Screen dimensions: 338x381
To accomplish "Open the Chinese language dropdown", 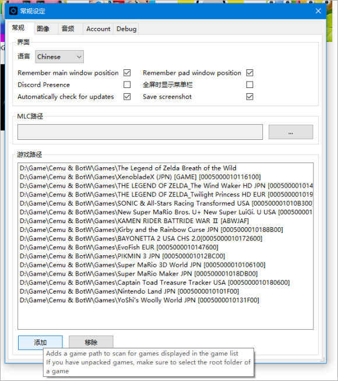I will 59,57.
